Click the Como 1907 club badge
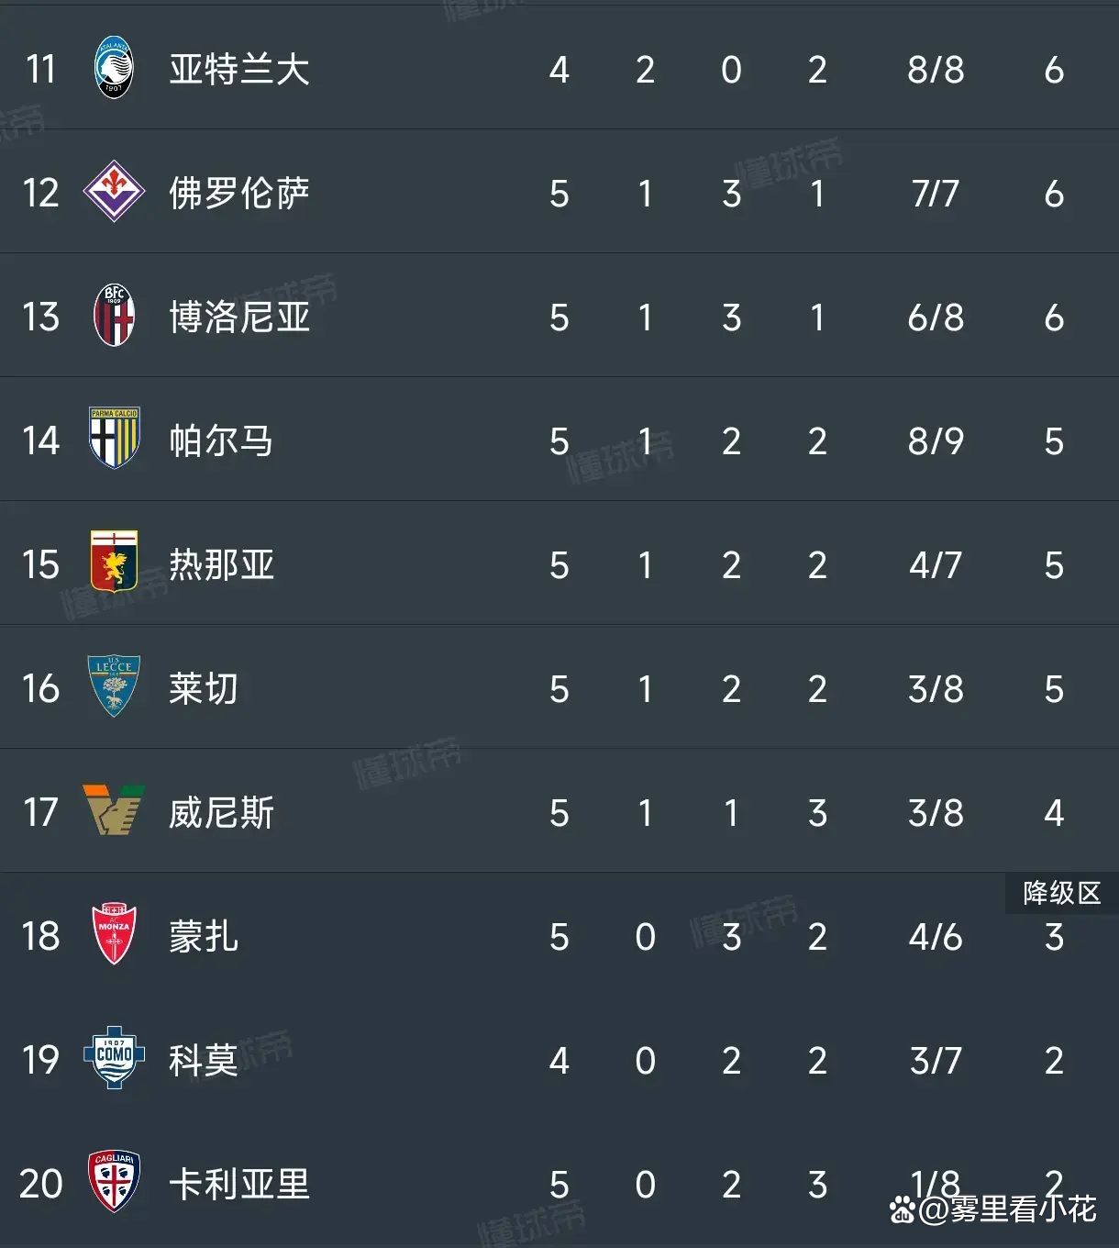1119x1248 pixels. [115, 1058]
